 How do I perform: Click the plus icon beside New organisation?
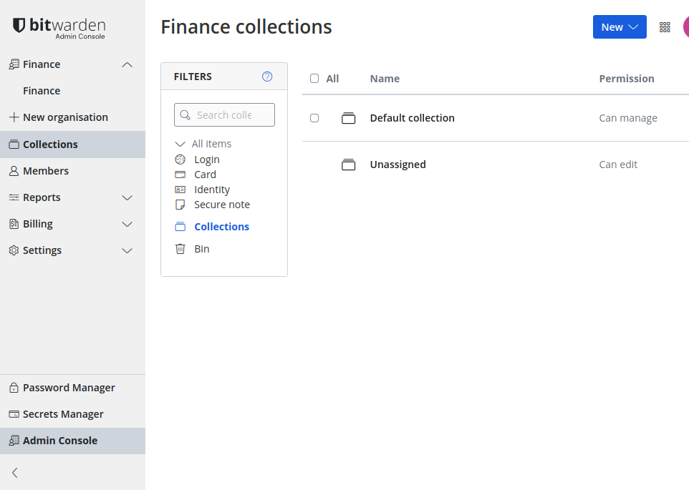(x=14, y=117)
